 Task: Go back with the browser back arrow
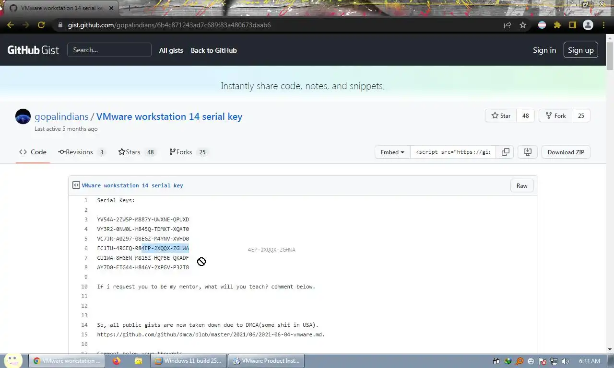pos(11,25)
